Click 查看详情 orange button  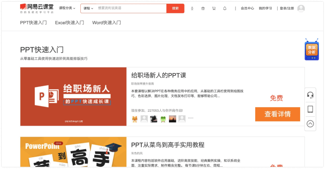click(x=278, y=114)
